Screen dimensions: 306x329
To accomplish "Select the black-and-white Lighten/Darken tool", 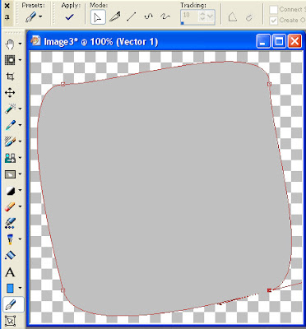I will (10, 191).
